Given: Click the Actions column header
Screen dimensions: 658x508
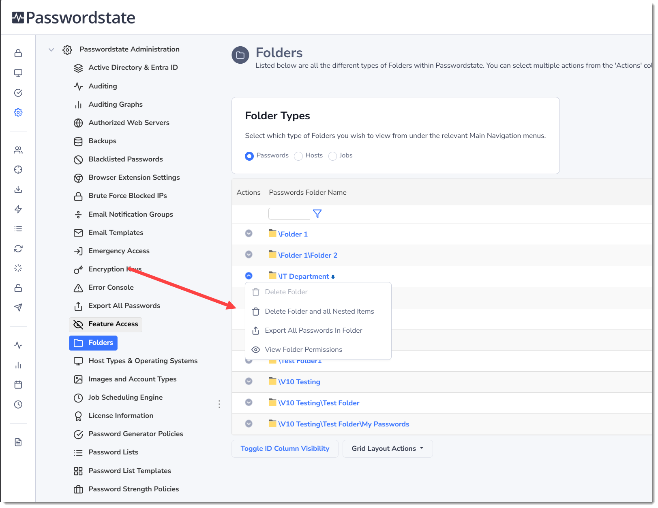Looking at the screenshot, I should (x=249, y=192).
